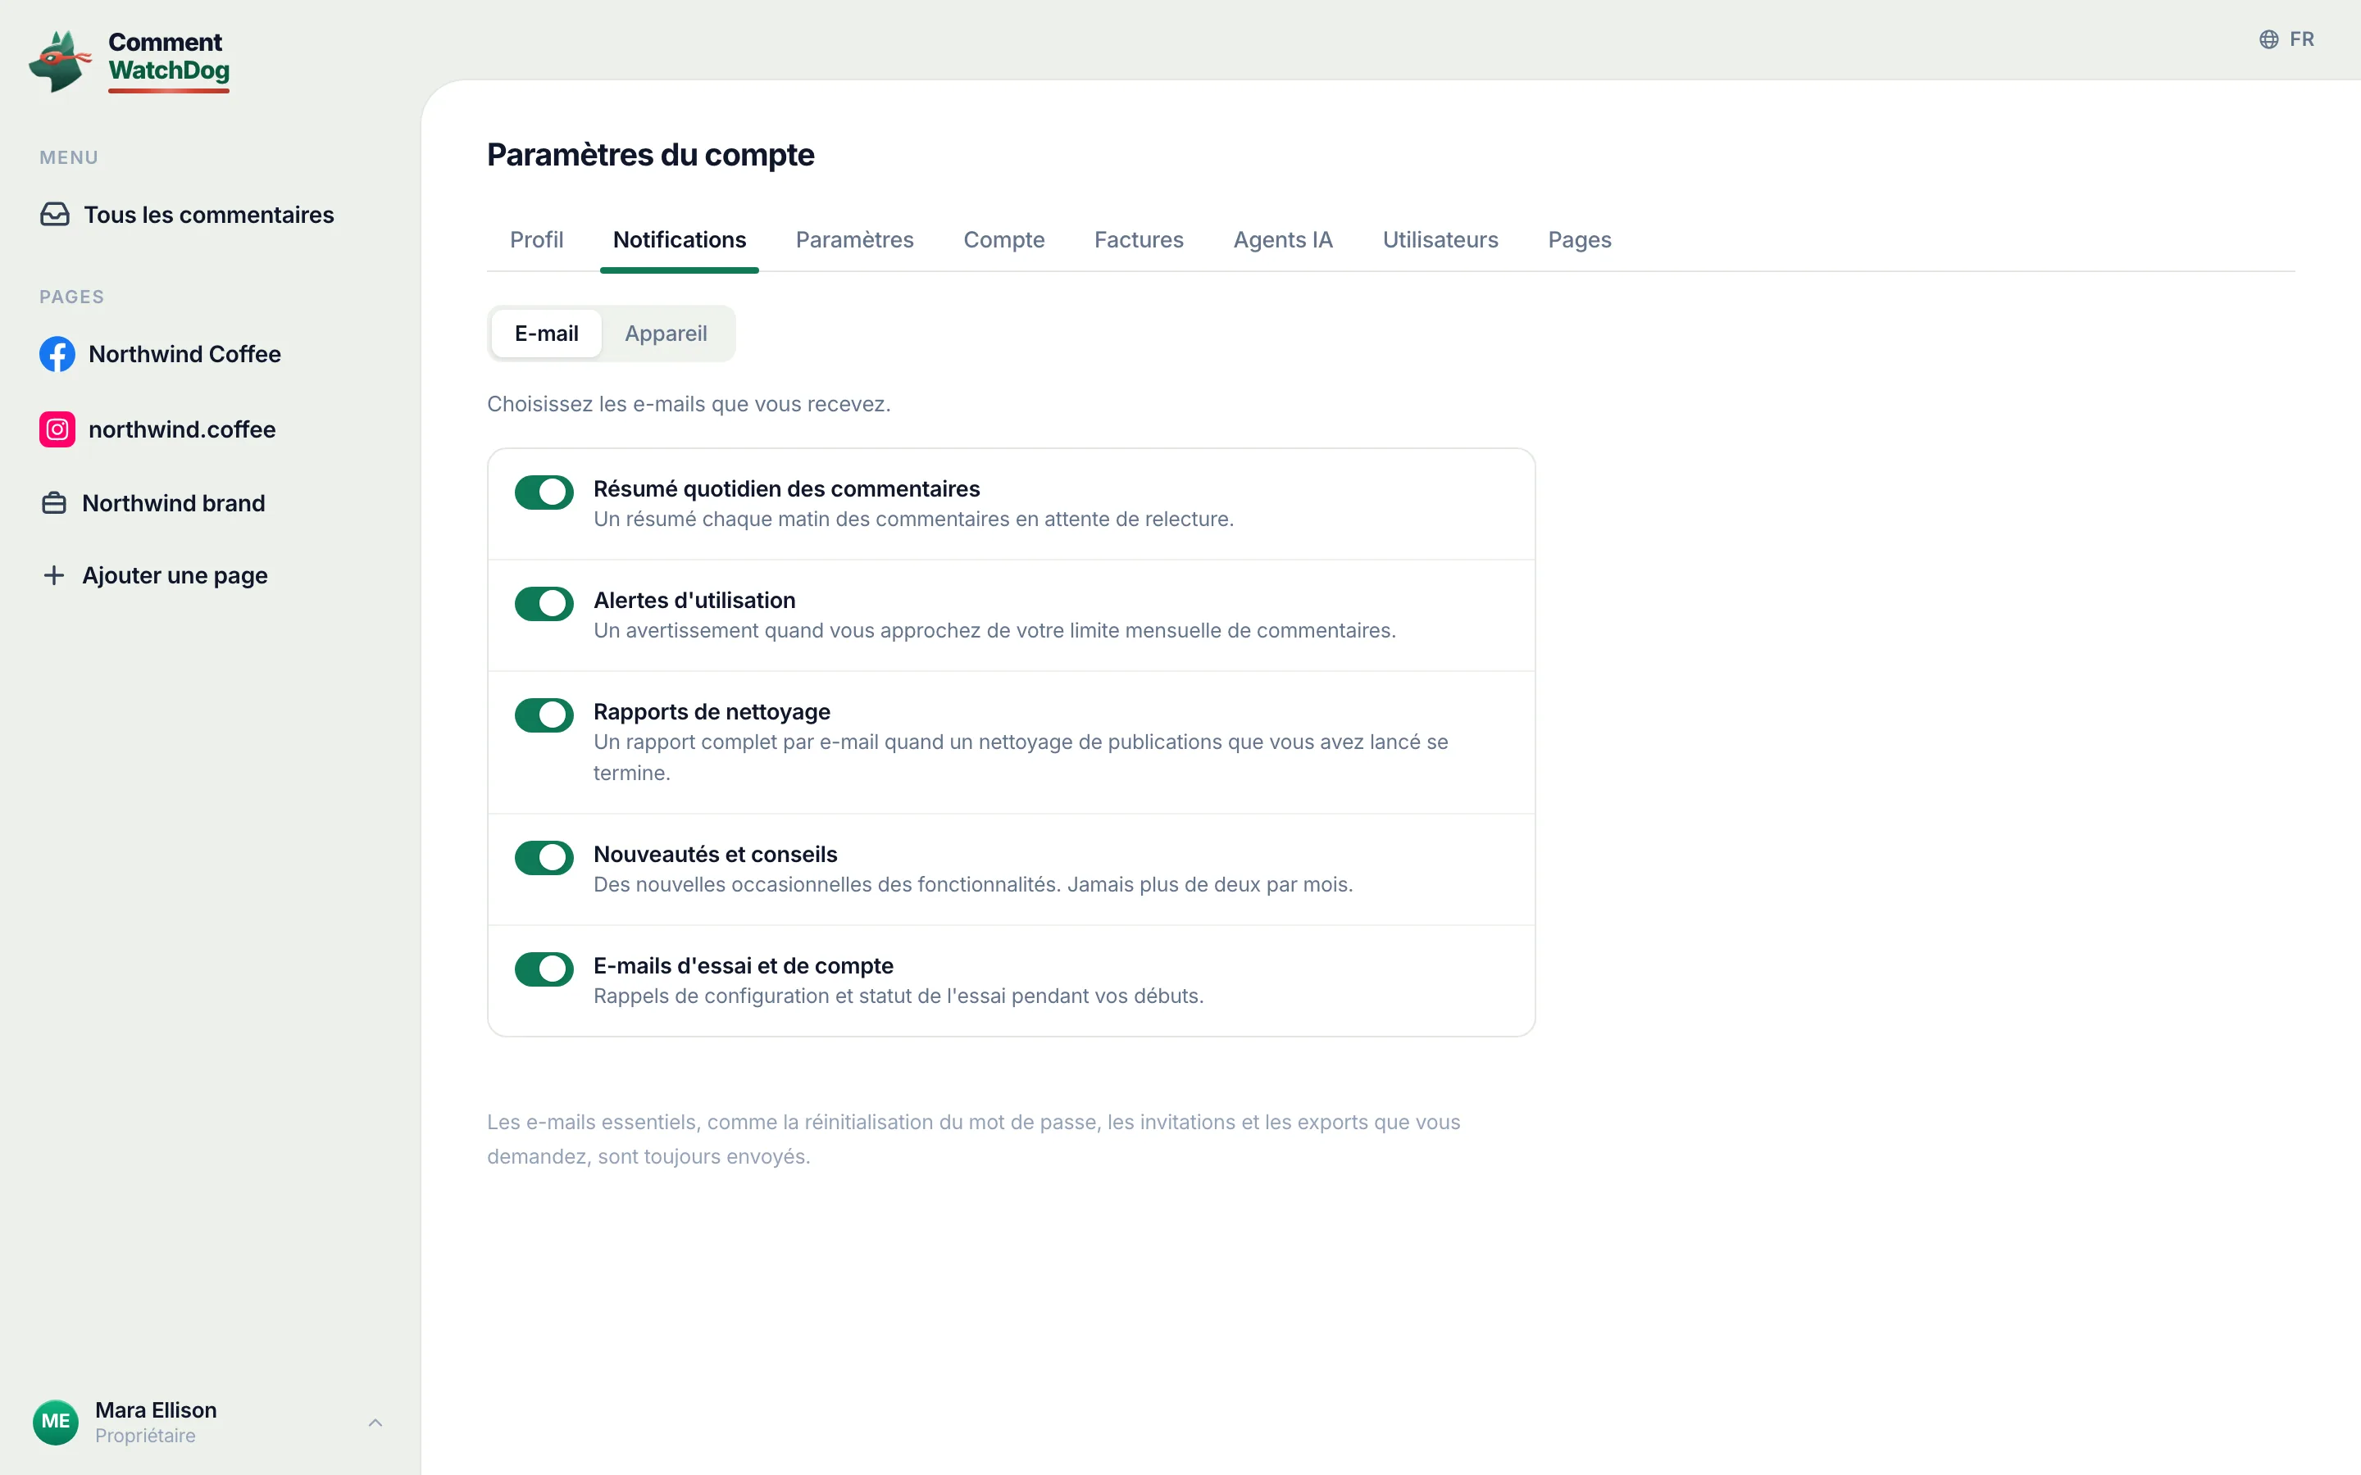Click the Nouveautés et conseils title
2361x1475 pixels.
[x=715, y=855]
